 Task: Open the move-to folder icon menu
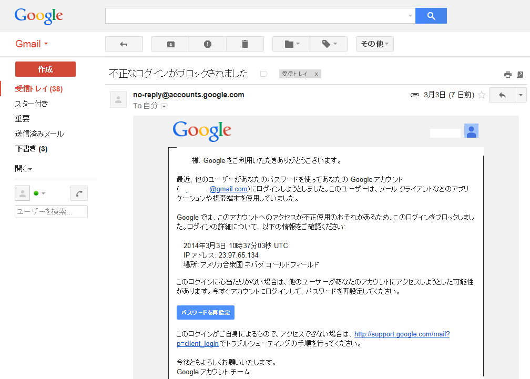tap(291, 44)
